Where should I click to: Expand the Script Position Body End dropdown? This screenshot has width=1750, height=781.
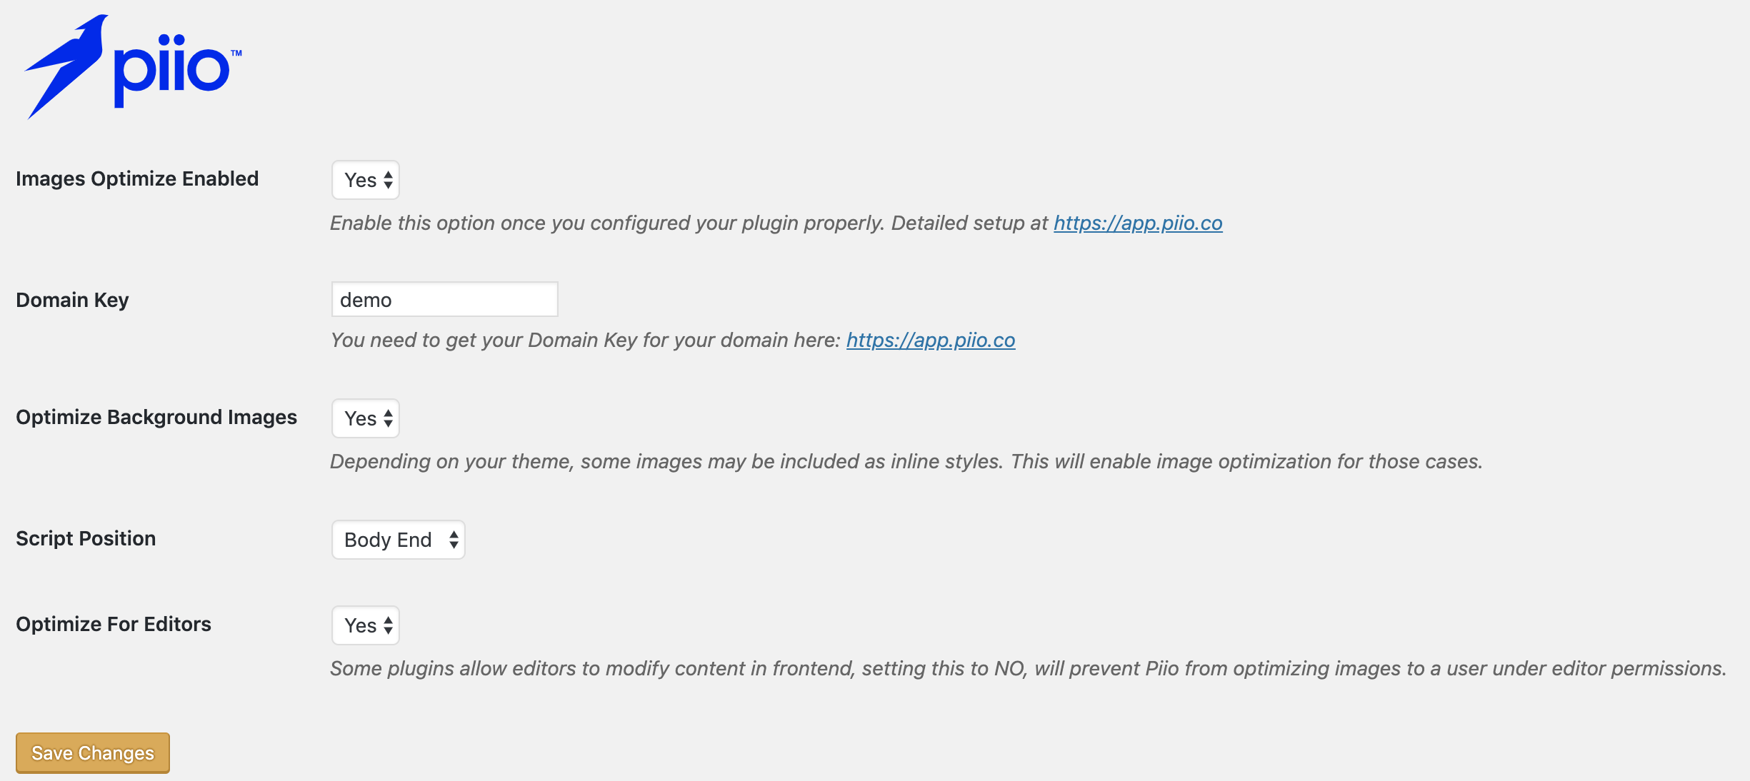click(399, 540)
